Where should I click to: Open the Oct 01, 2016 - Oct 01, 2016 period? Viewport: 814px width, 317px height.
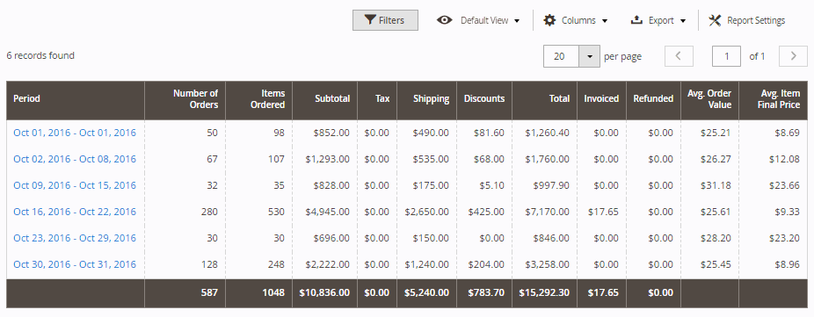75,133
